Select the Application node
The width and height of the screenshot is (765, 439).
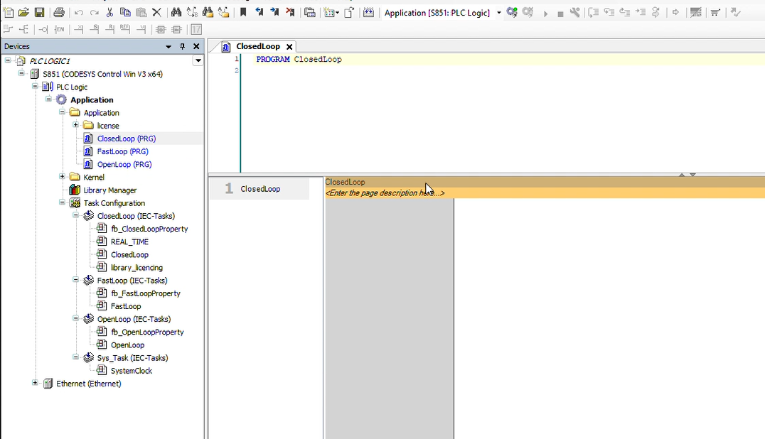click(x=92, y=100)
